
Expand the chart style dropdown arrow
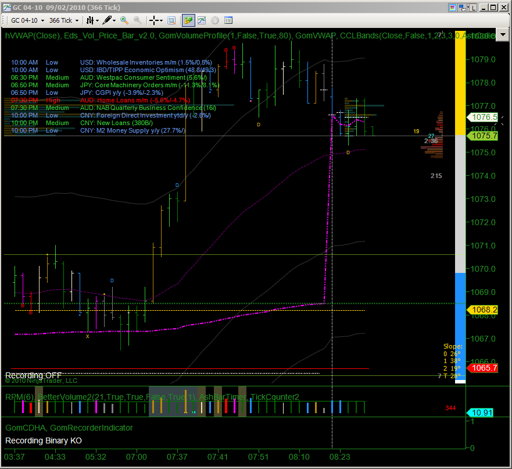[x=97, y=20]
